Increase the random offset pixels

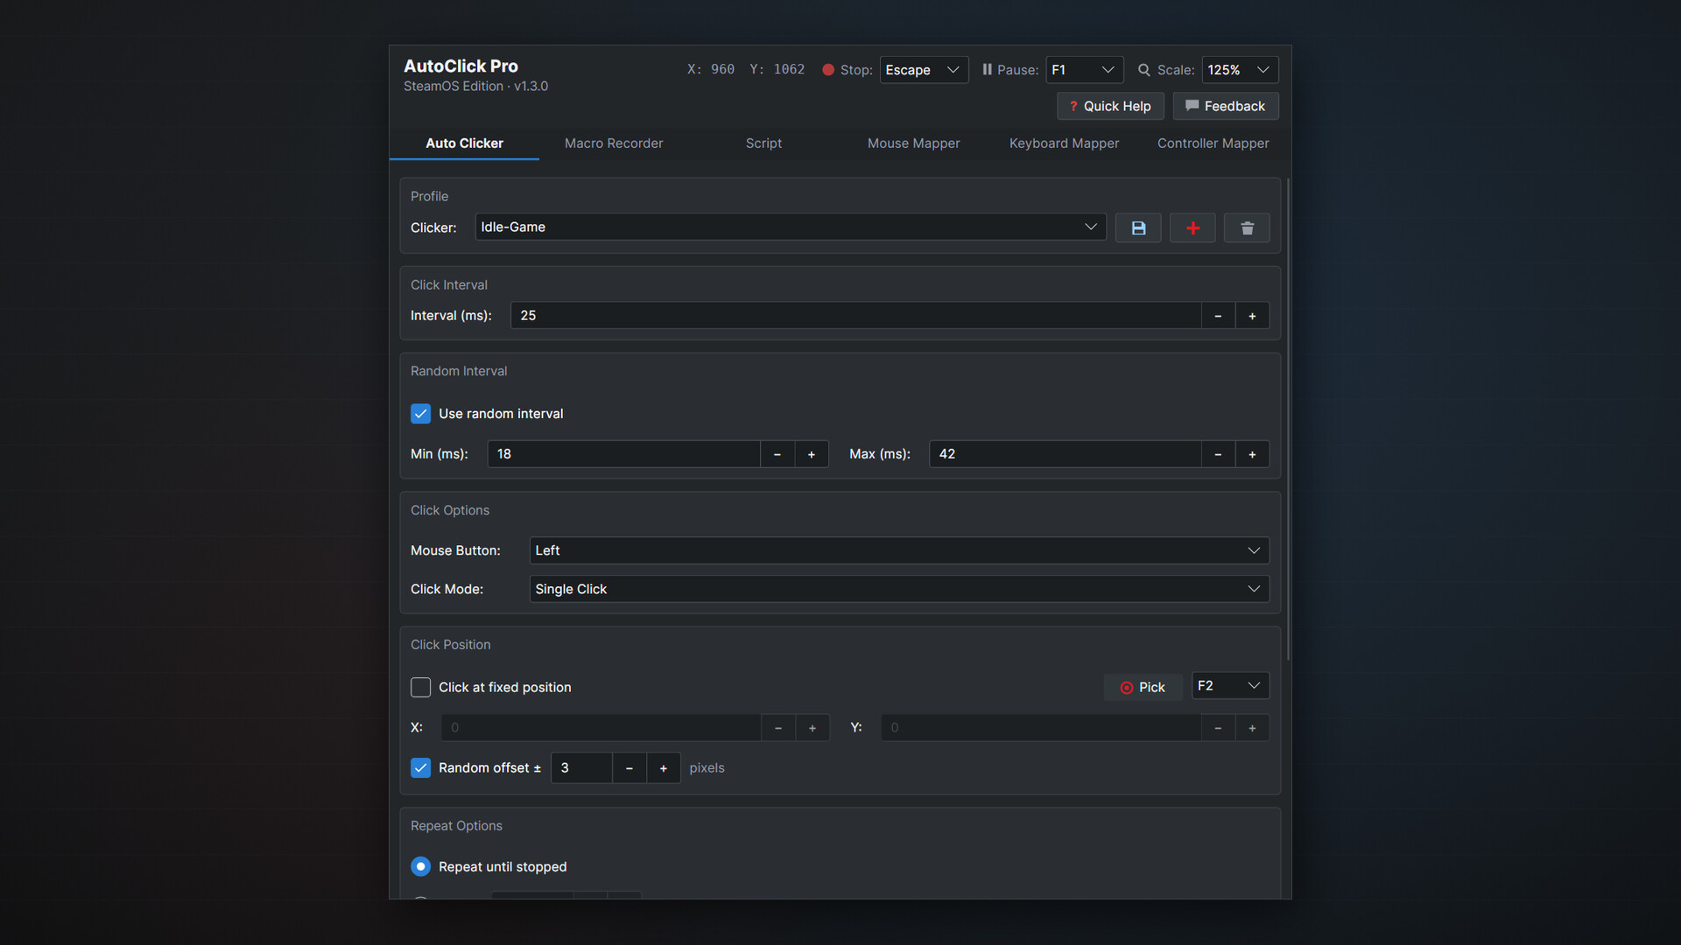tap(664, 768)
